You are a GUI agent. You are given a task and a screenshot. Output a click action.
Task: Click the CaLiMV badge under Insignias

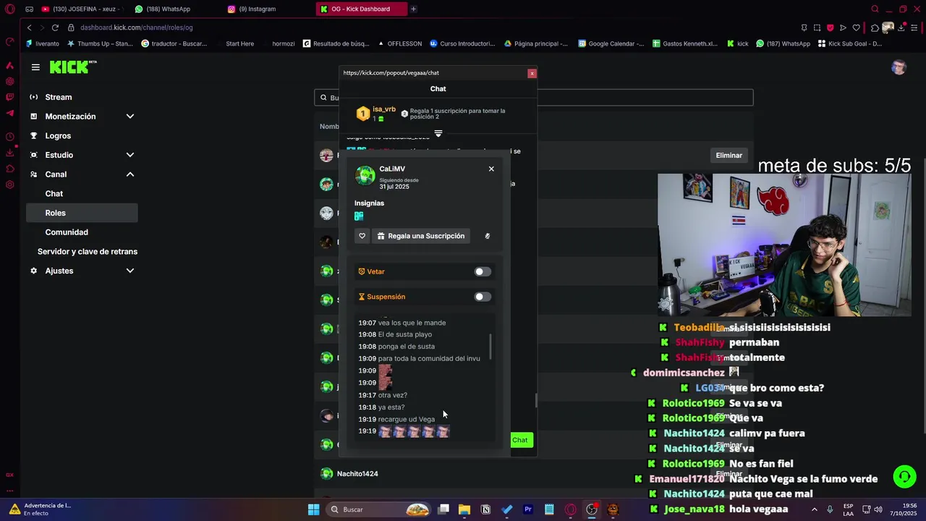[359, 216]
